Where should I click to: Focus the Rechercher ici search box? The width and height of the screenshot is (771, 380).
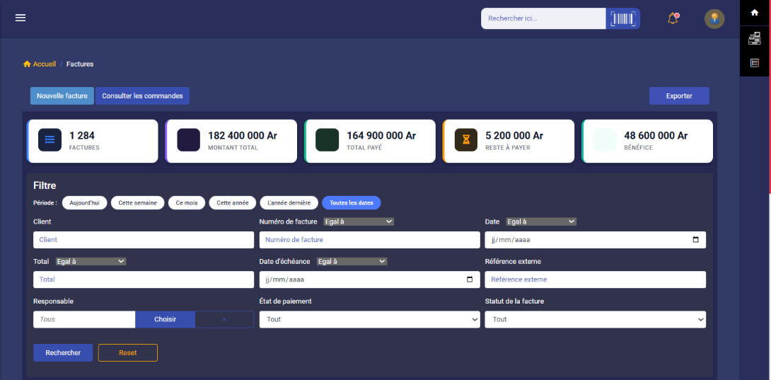(543, 18)
